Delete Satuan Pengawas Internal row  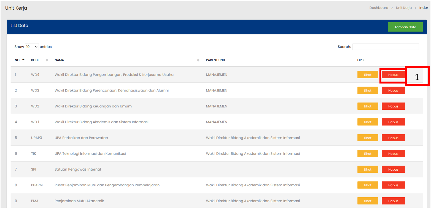tap(393, 169)
